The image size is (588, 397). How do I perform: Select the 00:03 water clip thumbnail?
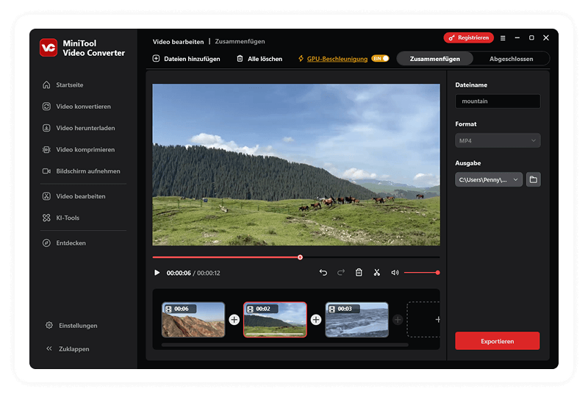(356, 320)
